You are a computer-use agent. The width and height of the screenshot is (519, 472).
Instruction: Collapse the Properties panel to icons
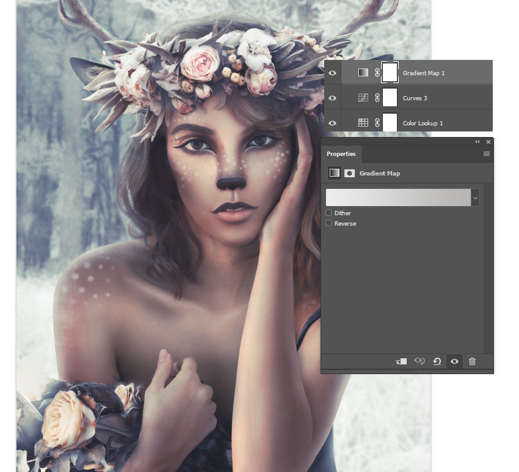coord(477,141)
